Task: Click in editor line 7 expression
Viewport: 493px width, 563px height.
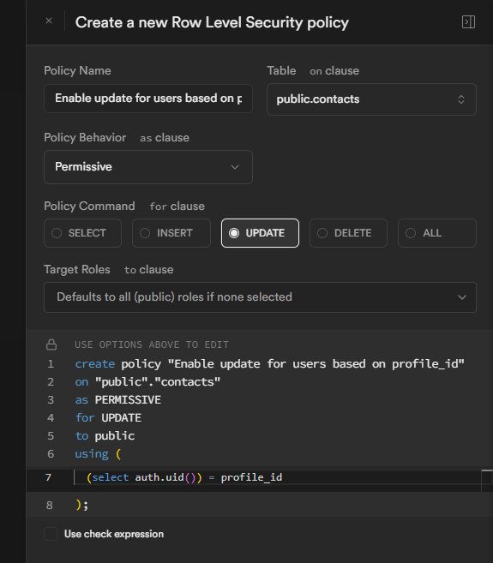Action: point(184,477)
